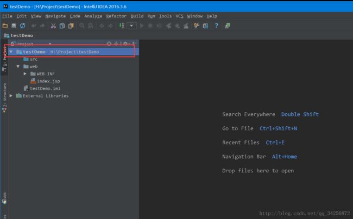Expand External Libraries node
The height and width of the screenshot is (219, 353).
pos(11,96)
